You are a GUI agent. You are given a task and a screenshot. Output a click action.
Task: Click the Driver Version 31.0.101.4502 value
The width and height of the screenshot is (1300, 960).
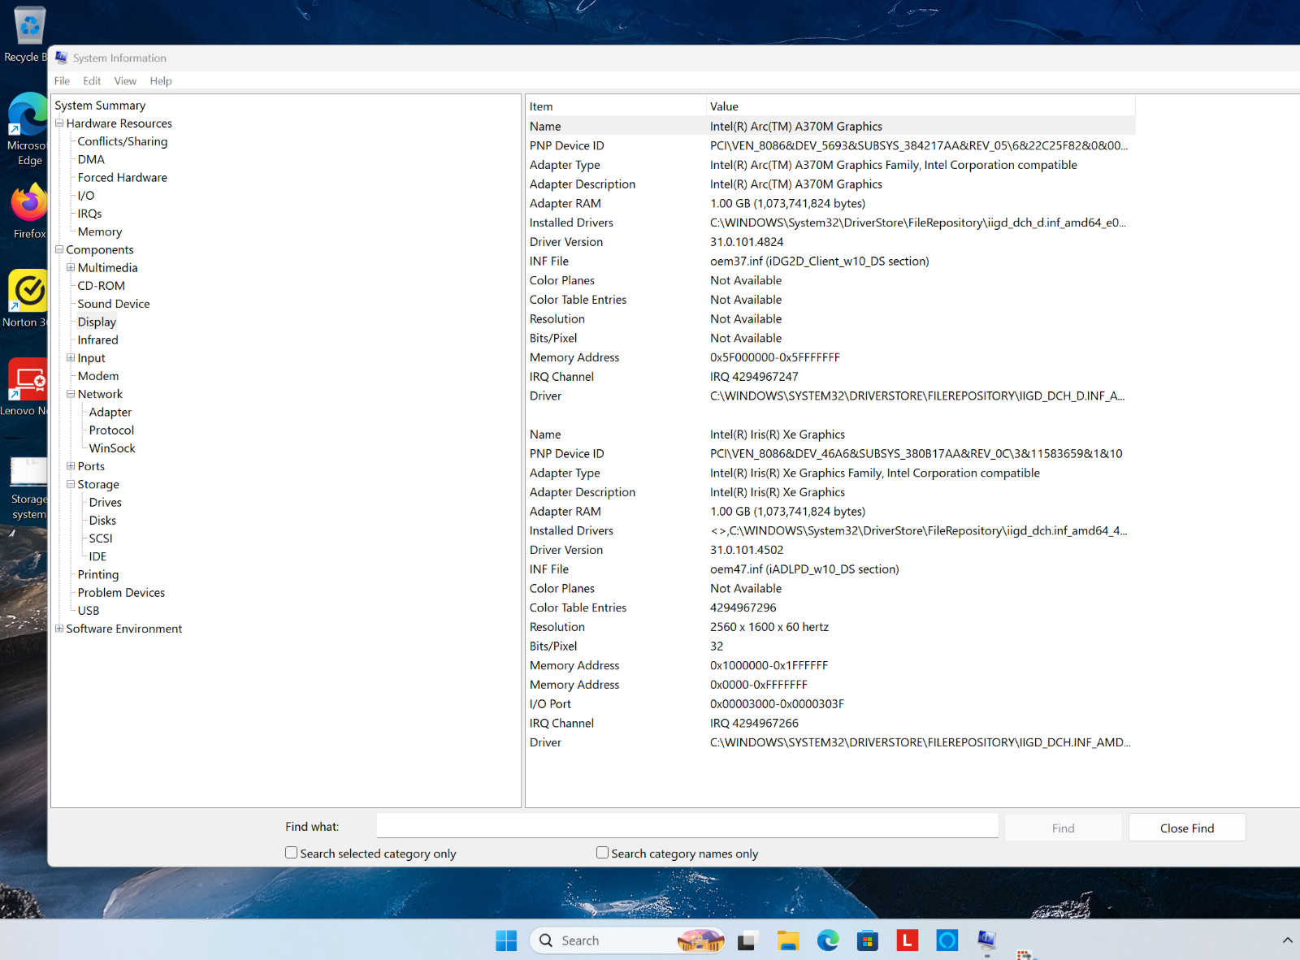(747, 550)
